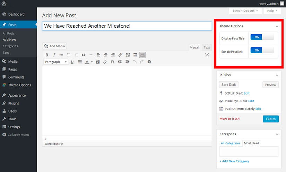Apply italic formatting in the editor

(x=54, y=55)
